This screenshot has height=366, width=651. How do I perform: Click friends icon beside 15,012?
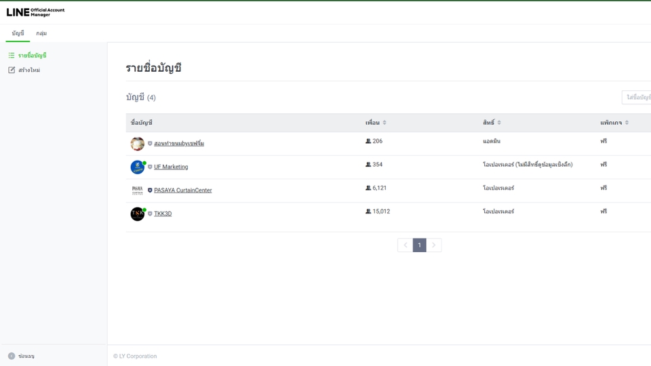click(x=368, y=211)
